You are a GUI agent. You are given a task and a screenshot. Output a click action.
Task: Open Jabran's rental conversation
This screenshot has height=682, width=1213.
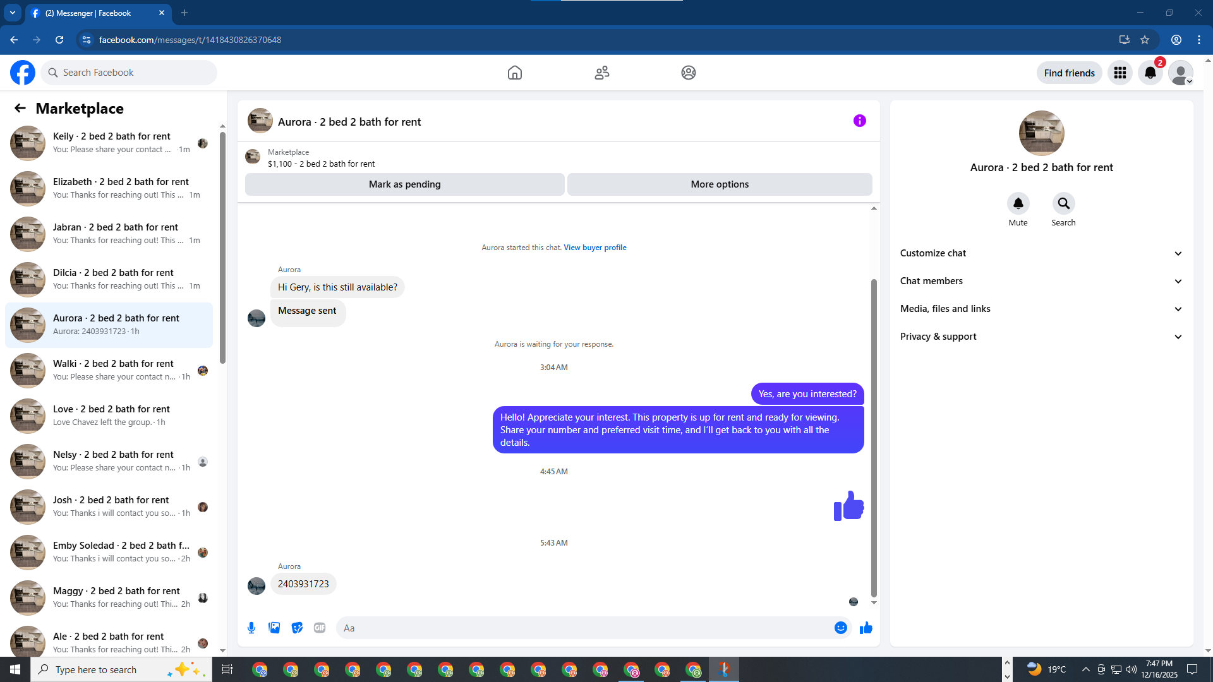109,234
